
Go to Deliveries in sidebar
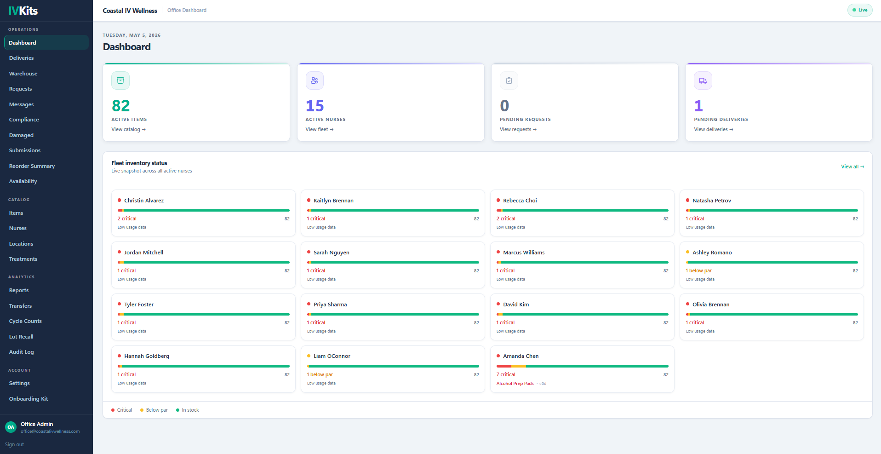pyautogui.click(x=46, y=58)
